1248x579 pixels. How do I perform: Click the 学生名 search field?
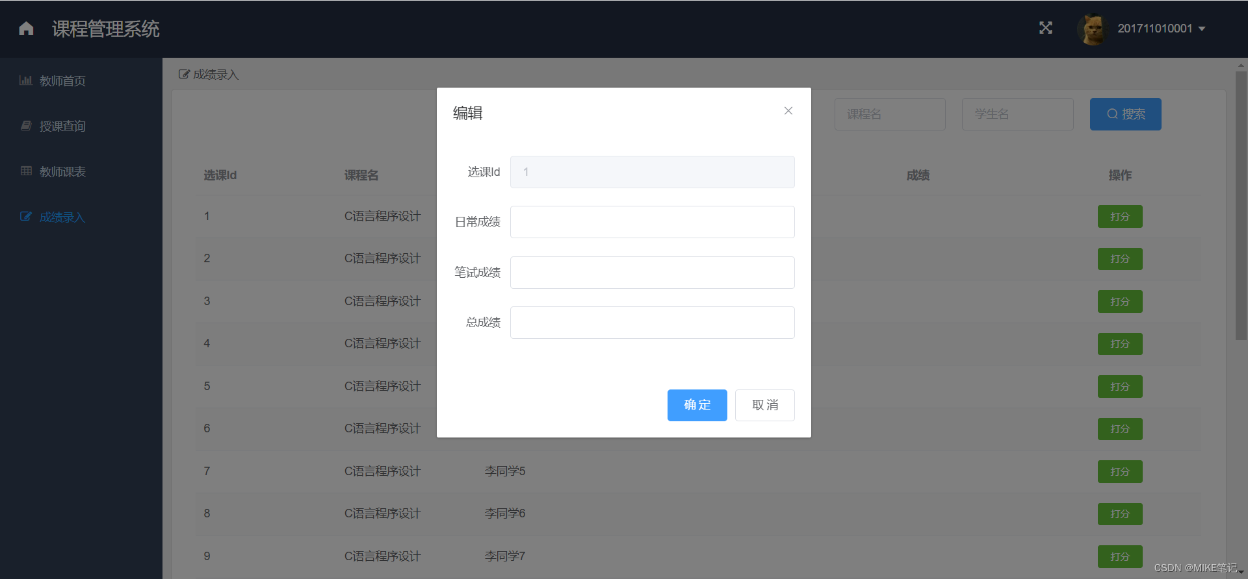pyautogui.click(x=1018, y=114)
